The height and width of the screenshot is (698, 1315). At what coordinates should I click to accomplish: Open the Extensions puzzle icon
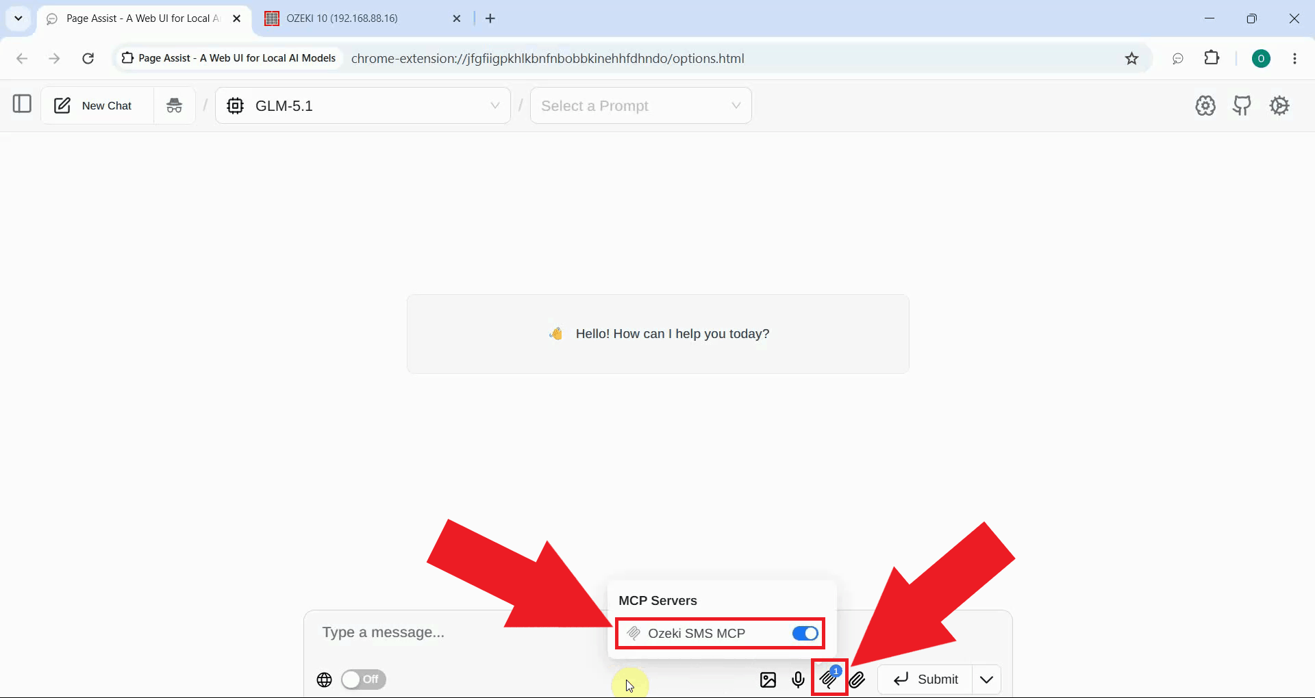(1212, 58)
